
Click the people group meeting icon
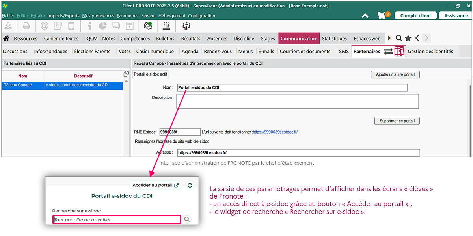186,26
